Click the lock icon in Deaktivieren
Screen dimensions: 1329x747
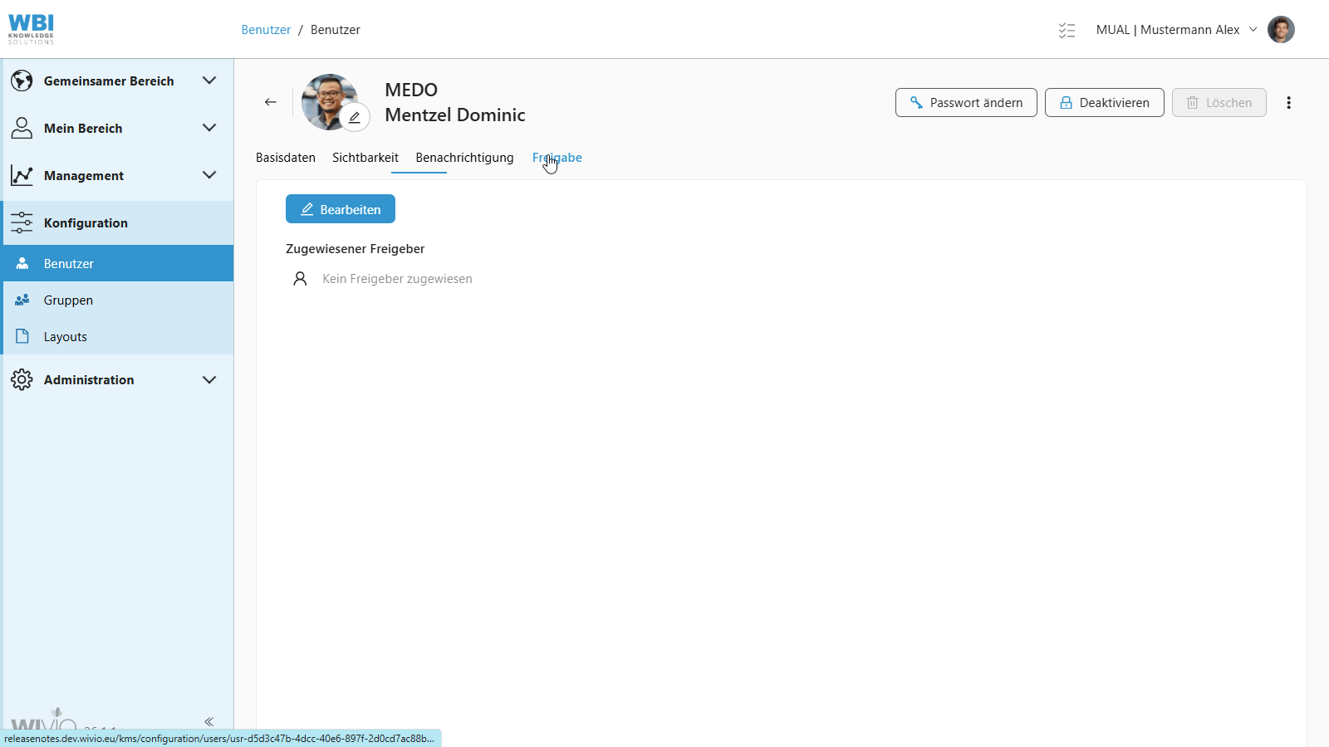click(x=1066, y=103)
